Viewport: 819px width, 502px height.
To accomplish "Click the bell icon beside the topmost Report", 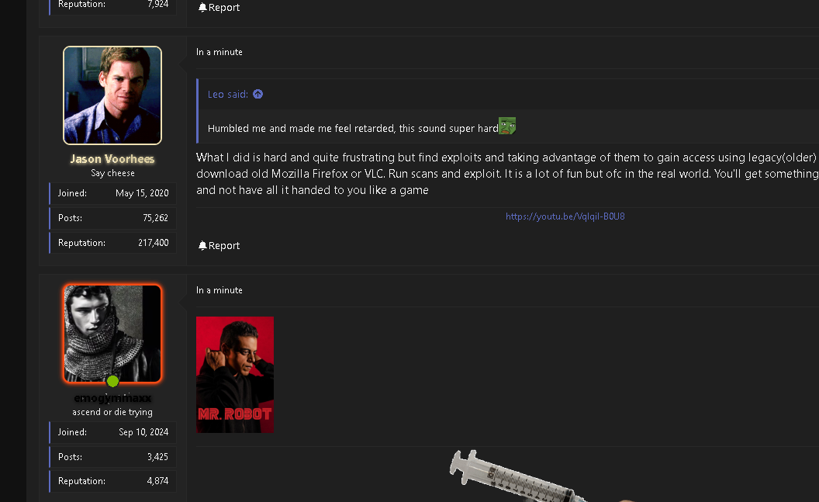I will 202,8.
